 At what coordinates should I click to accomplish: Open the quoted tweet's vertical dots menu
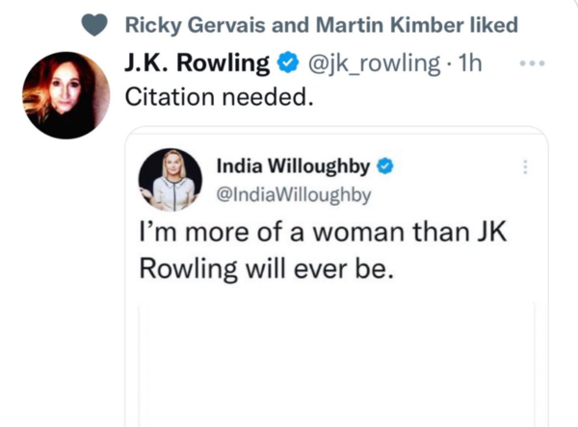point(525,167)
